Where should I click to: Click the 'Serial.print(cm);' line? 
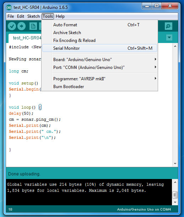pos(30,125)
